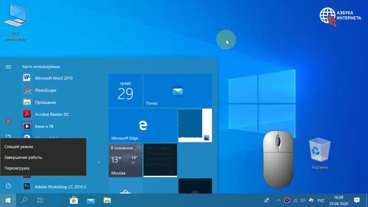Image resolution: width=368 pixels, height=207 pixels.
Task: Open the photos tile next to Edge
Action: click(x=195, y=125)
